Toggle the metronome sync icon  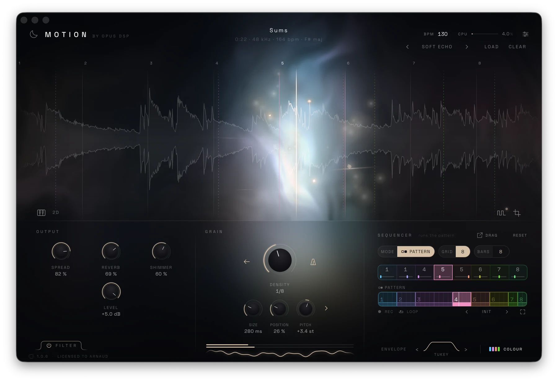pos(313,262)
